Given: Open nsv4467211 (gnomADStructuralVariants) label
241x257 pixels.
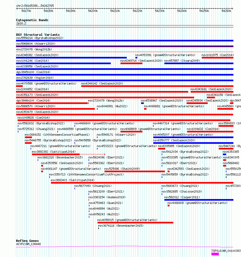Looking at the screenshot, I should pyautogui.click(x=60, y=146).
